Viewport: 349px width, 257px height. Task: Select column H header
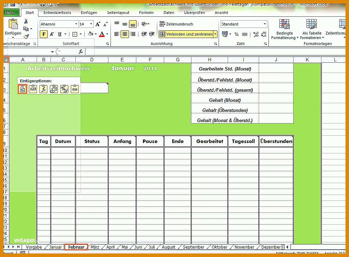[x=210, y=60]
